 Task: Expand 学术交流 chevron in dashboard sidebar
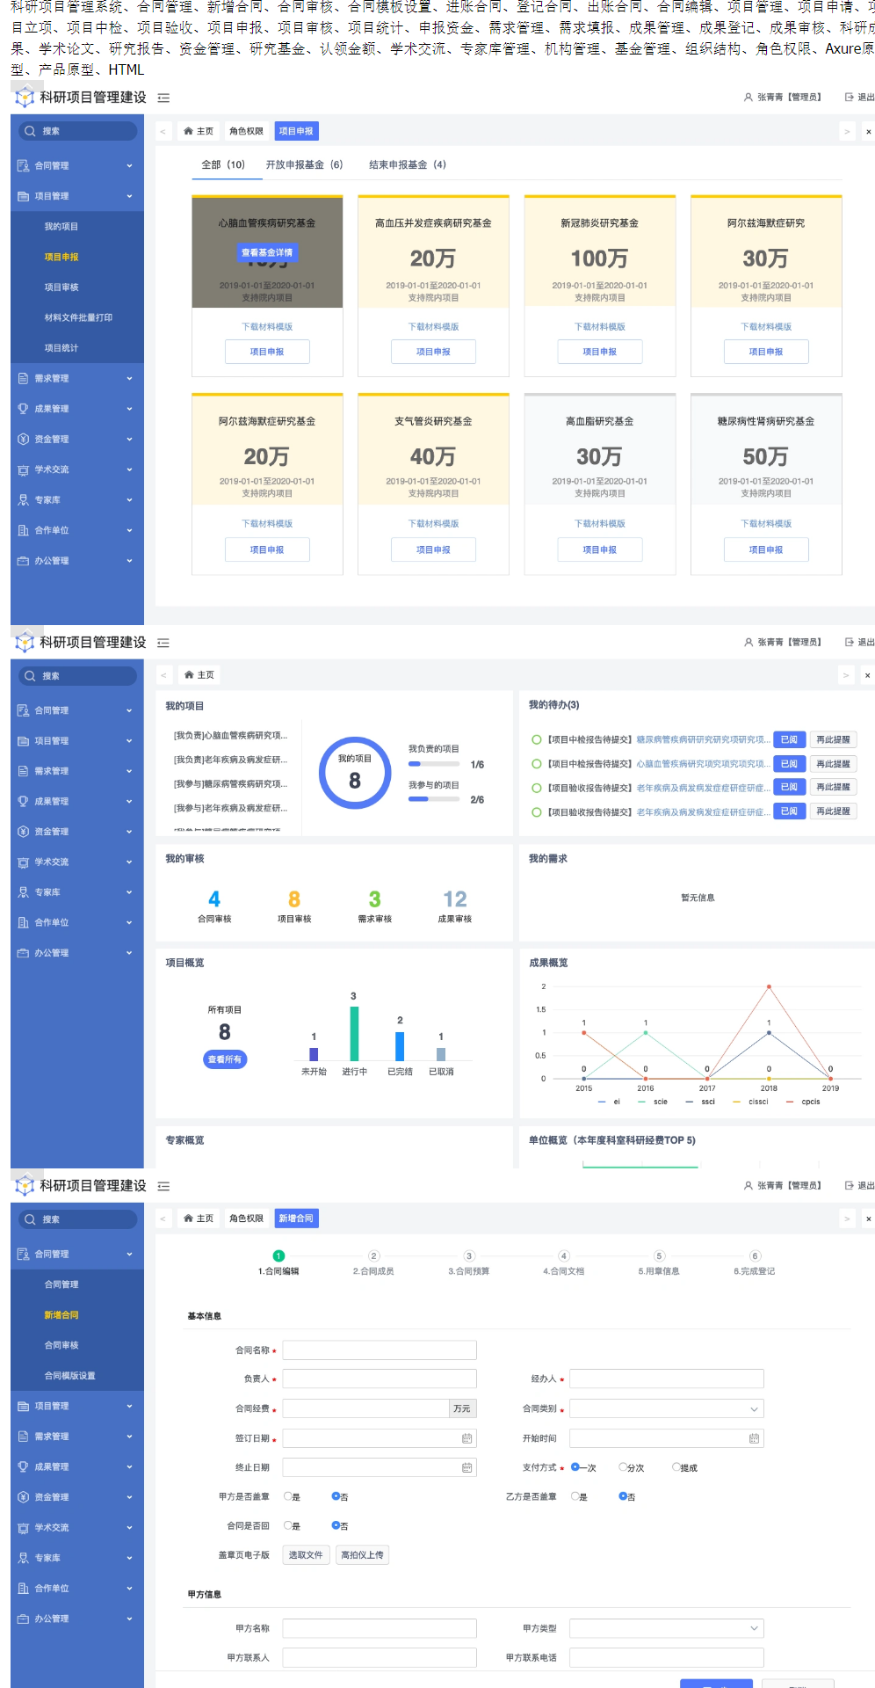point(129,862)
